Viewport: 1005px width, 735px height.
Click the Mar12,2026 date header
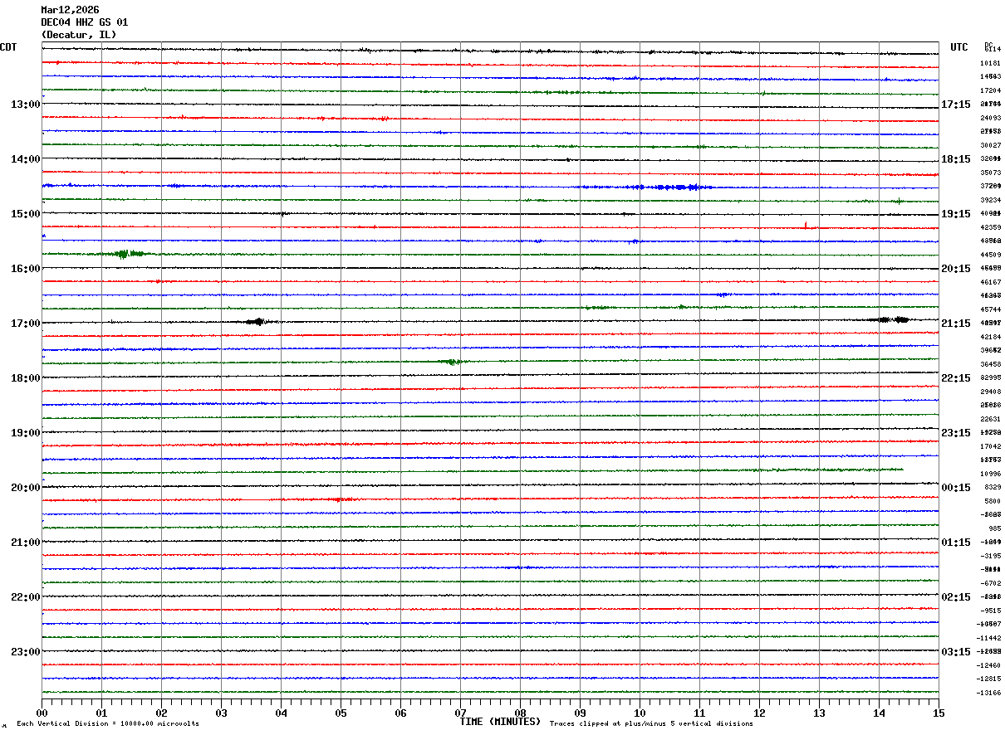coord(70,10)
